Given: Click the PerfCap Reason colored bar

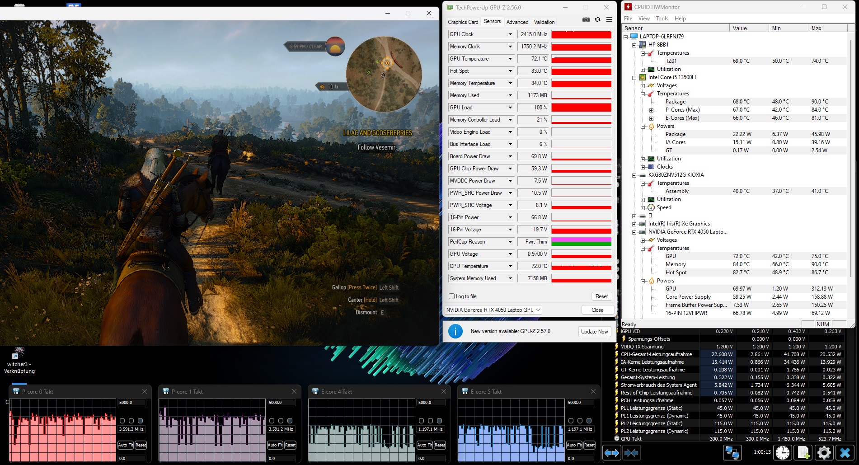Looking at the screenshot, I should click(581, 242).
